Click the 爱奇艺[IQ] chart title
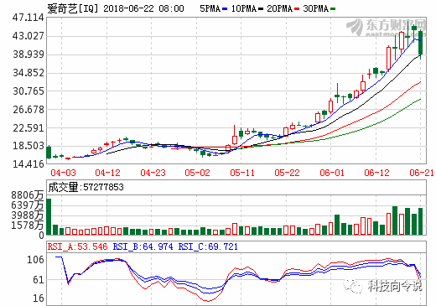The image size is (436, 306). coord(73,8)
